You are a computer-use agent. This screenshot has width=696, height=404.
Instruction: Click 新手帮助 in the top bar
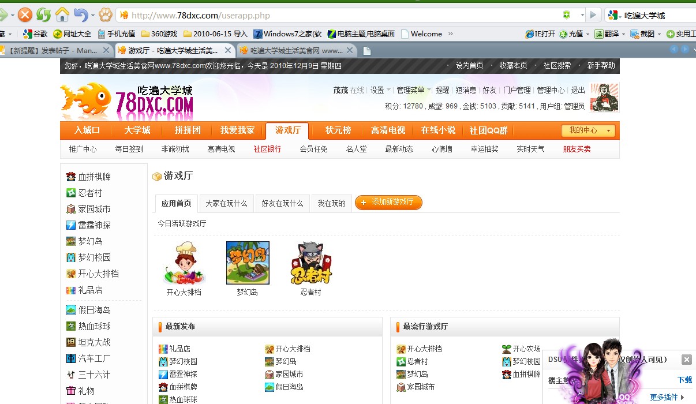(601, 65)
